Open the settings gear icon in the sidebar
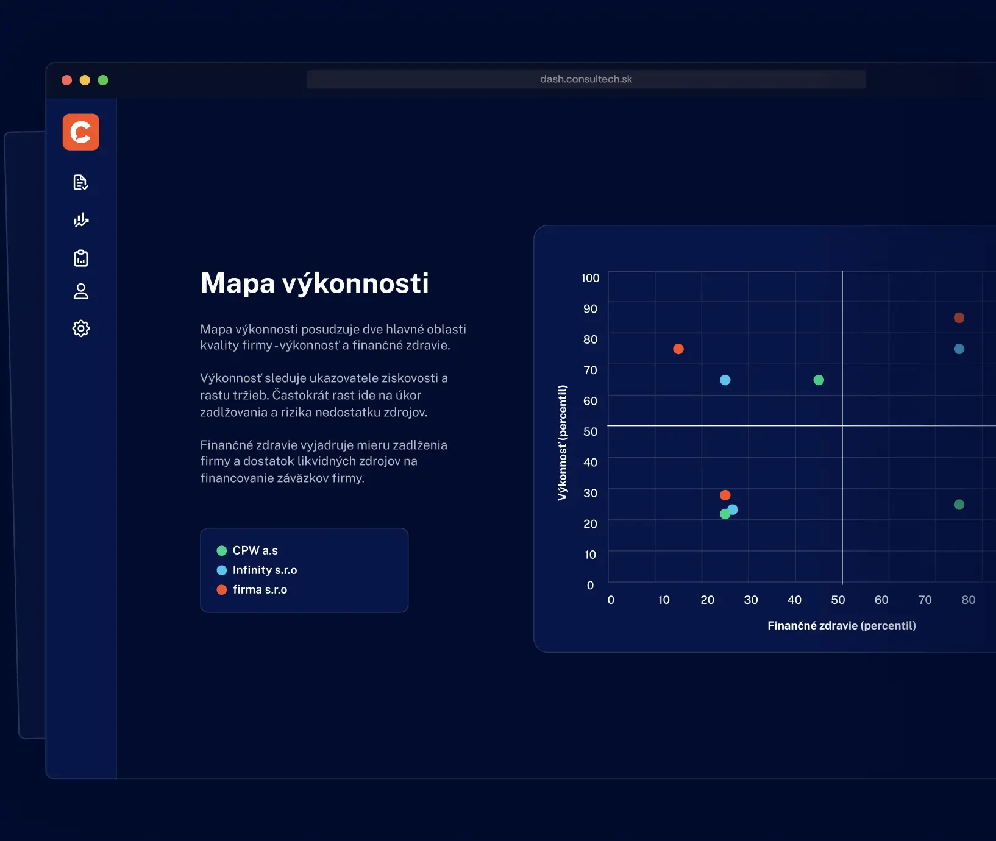This screenshot has height=841, width=996. pyautogui.click(x=80, y=328)
